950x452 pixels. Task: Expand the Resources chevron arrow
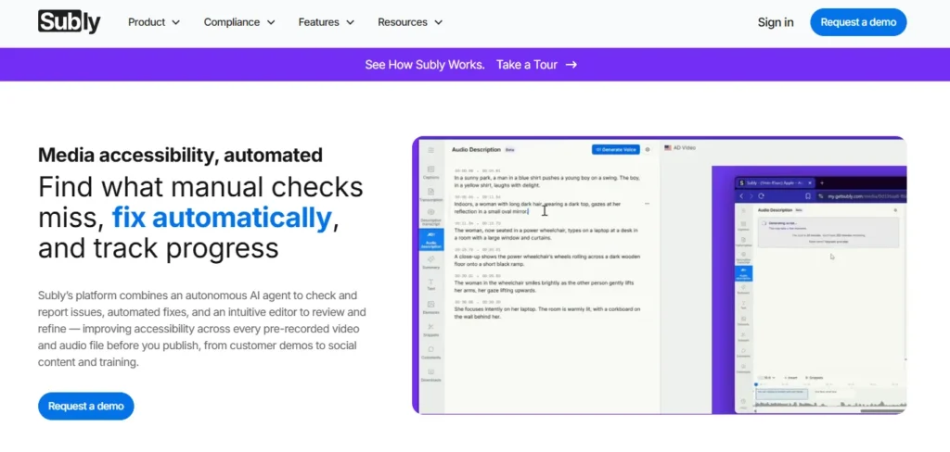[439, 22]
